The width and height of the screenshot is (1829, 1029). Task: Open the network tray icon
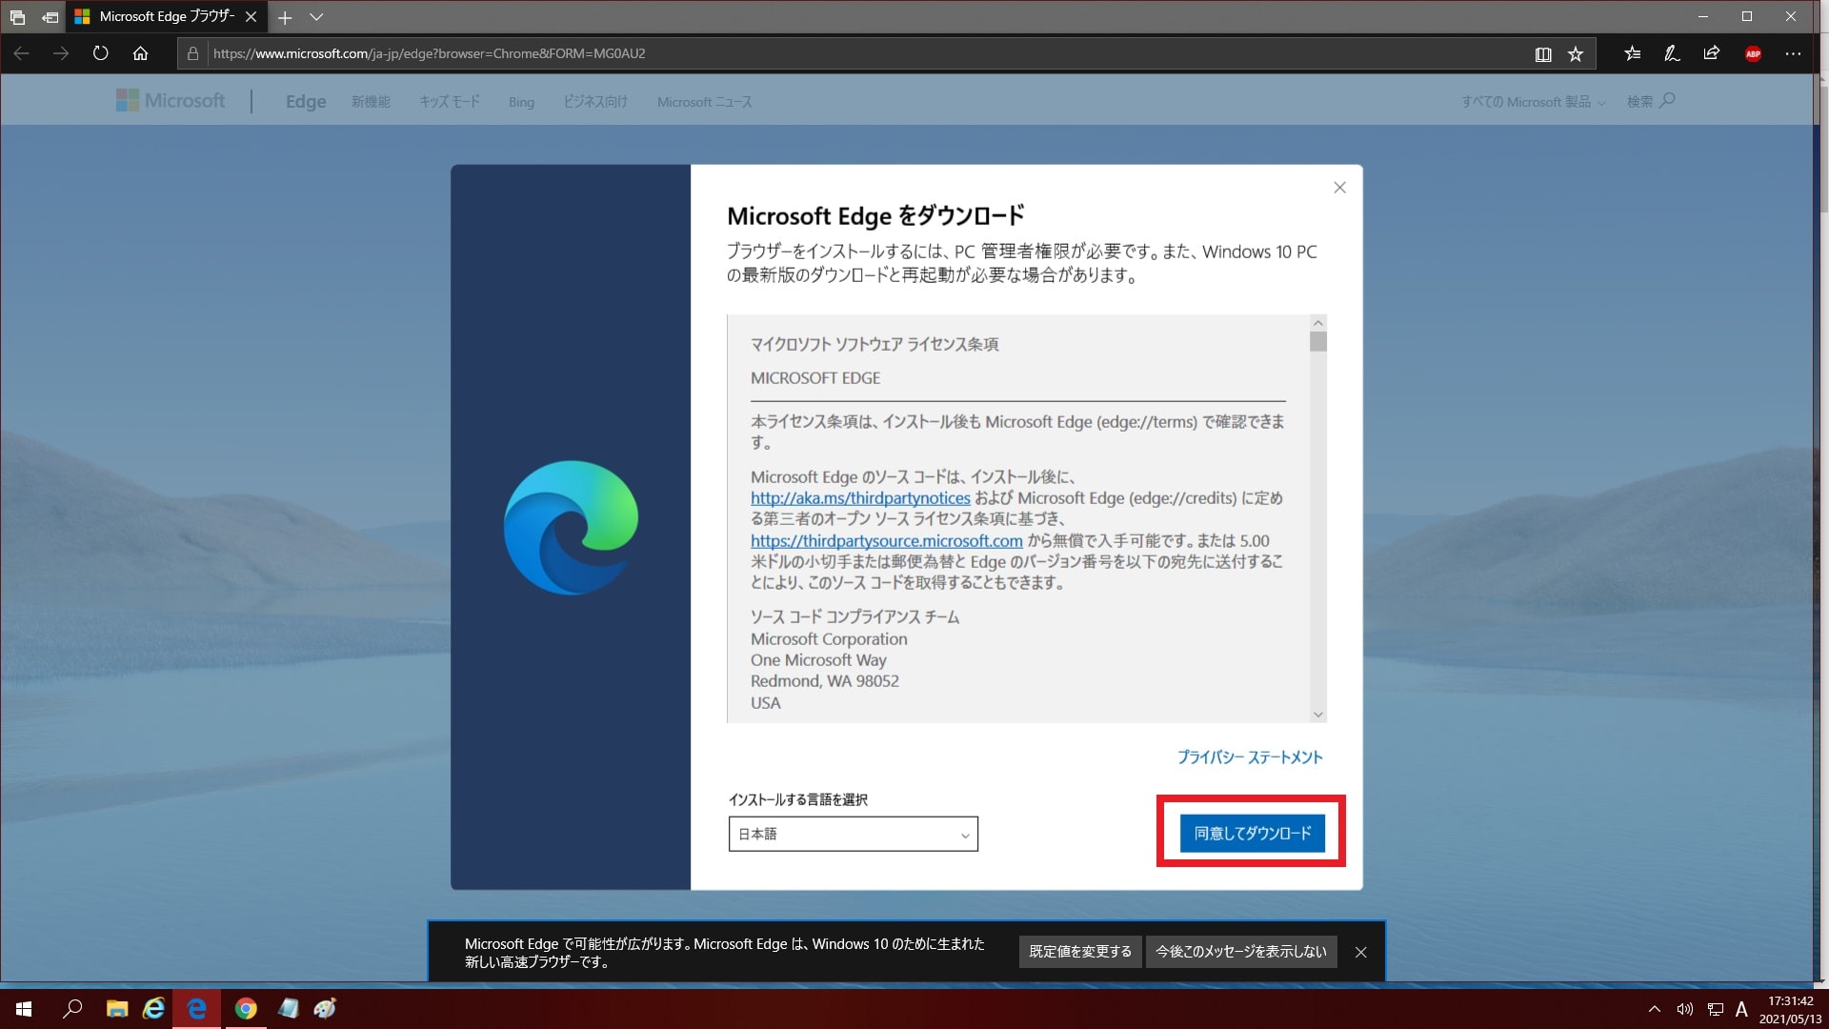coord(1715,1009)
